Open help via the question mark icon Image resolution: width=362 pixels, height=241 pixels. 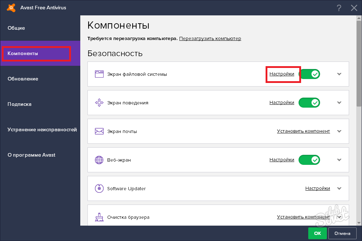point(338,8)
